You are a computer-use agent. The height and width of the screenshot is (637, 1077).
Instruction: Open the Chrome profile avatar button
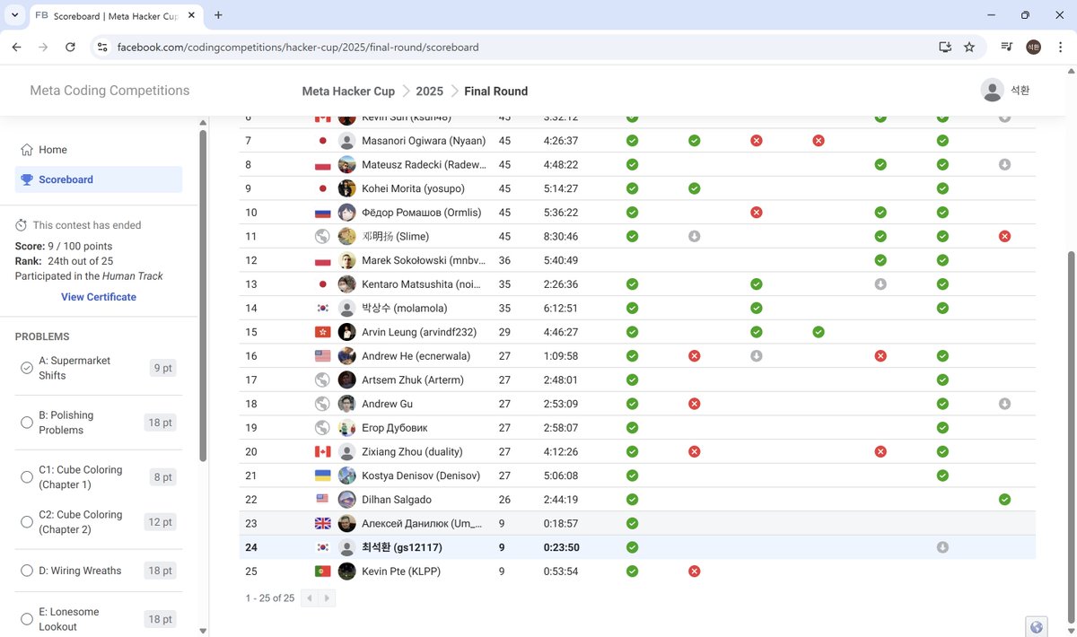click(x=1033, y=47)
